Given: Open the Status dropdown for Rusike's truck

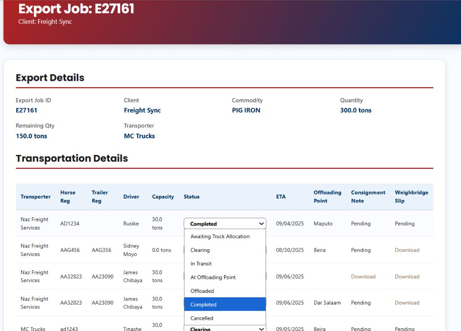Looking at the screenshot, I should 224,223.
